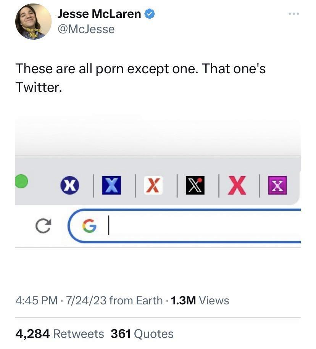The height and width of the screenshot is (349, 316).
Task: View the 1.3M Views count
Action: pos(200,301)
